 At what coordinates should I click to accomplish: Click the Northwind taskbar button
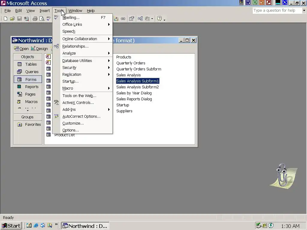[85, 226]
